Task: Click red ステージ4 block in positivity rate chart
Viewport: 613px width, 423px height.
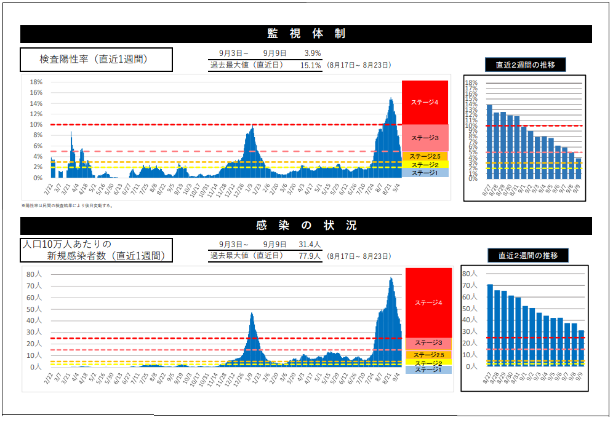Action: click(425, 102)
